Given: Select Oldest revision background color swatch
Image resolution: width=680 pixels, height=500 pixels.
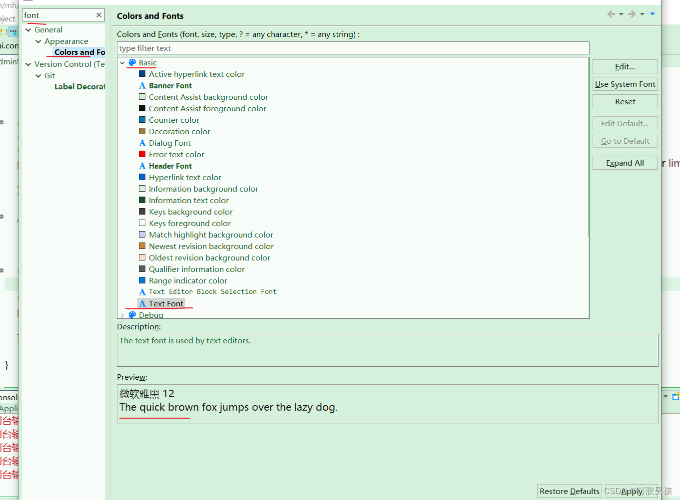Looking at the screenshot, I should coord(142,257).
